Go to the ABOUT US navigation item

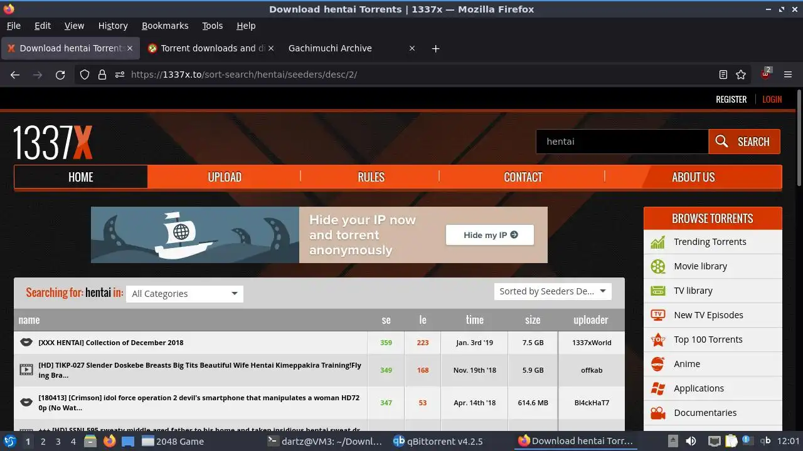693,177
